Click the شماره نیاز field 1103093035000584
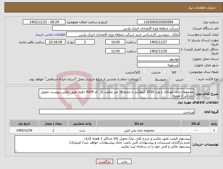The width and height of the screenshot is (223, 169). pos(158,22)
